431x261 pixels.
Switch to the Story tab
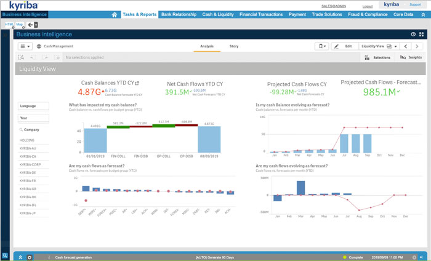pyautogui.click(x=234, y=46)
